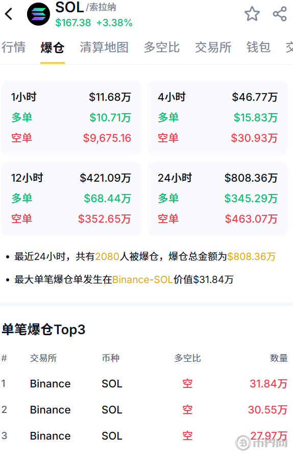Select the second Binance row showing 30.55万
Image resolution: width=293 pixels, height=457 pixels.
pyautogui.click(x=144, y=410)
